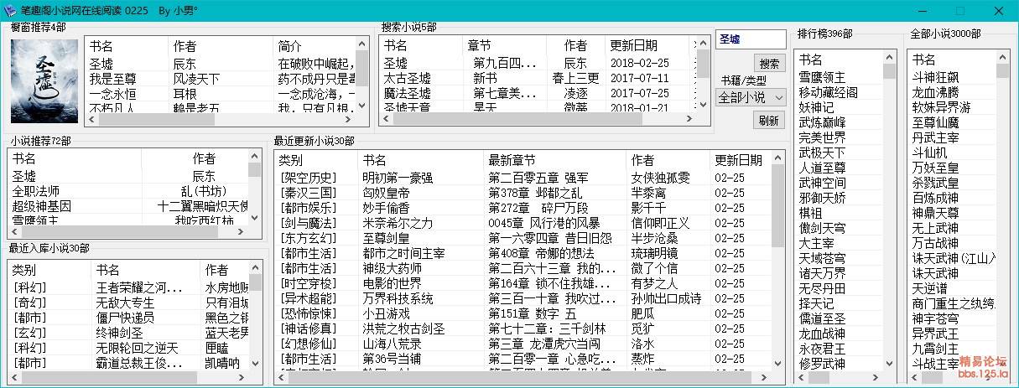Screen dimensions: 1019x388
Task: Click the 全部小说 list scrollbar up arrow
Action: tap(1001, 57)
